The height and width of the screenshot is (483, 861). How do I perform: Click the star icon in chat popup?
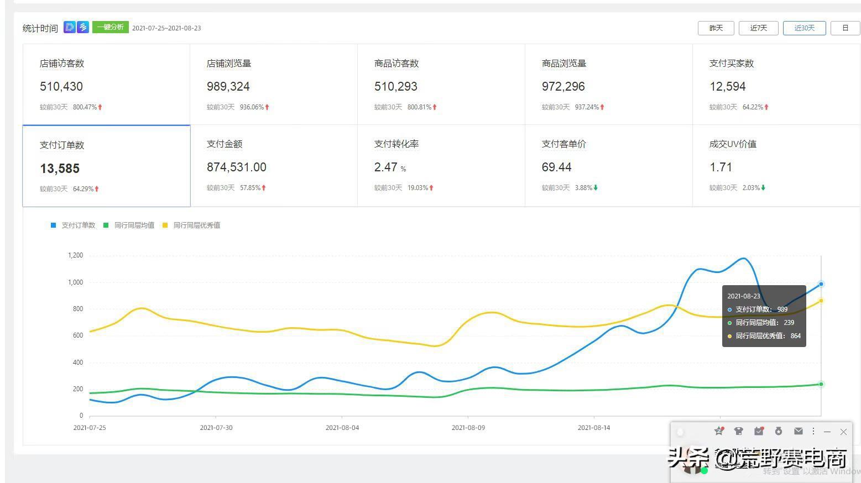719,431
